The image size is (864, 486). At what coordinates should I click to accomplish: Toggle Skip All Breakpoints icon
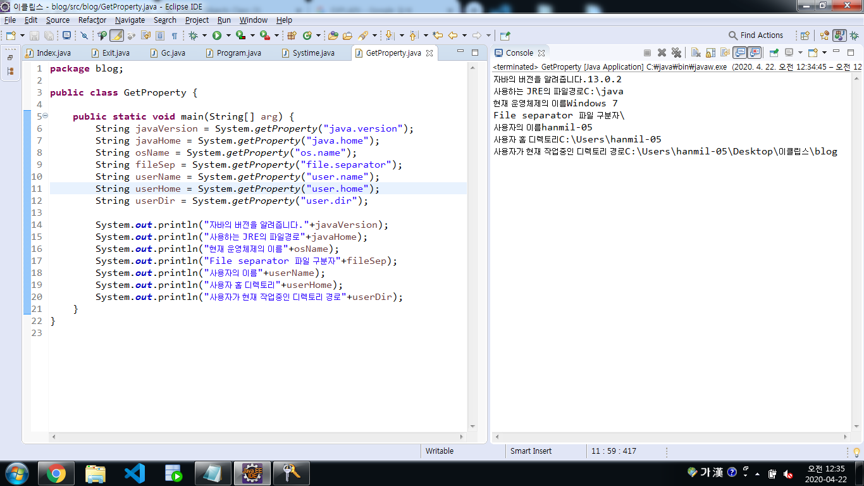point(84,35)
